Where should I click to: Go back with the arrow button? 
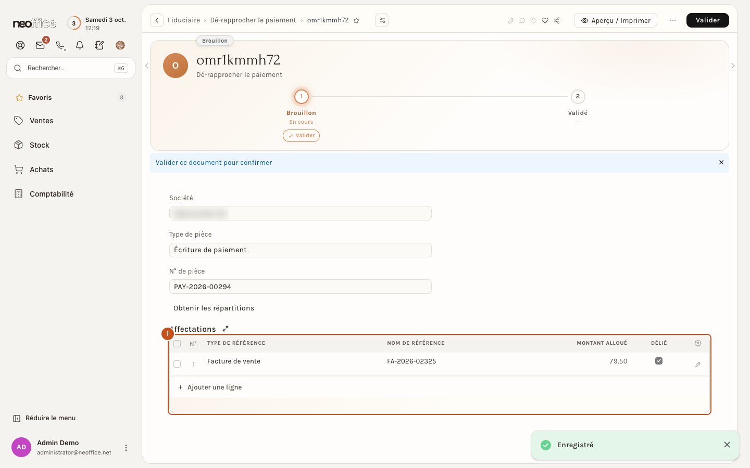tap(157, 20)
